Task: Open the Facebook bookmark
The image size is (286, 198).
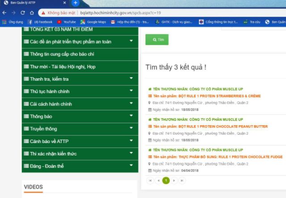Action: coord(40,21)
